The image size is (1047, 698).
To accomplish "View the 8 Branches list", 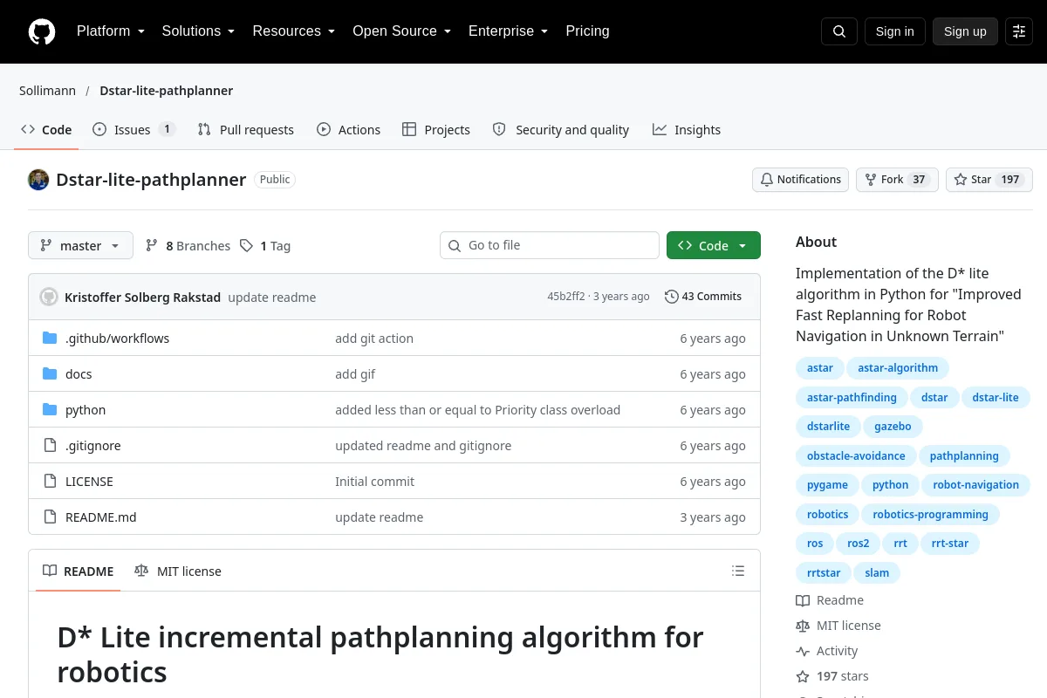I will click(188, 246).
